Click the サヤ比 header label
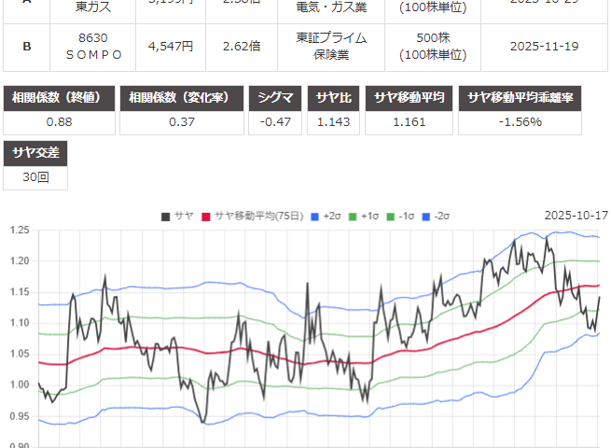 (x=332, y=98)
